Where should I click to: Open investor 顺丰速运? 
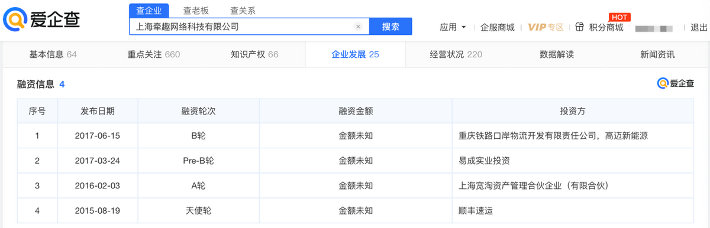coord(476,210)
